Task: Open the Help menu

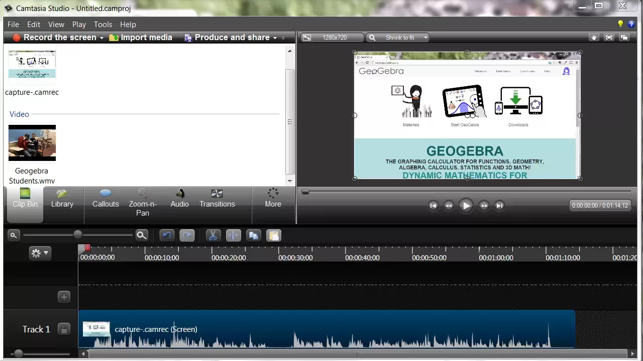Action: (x=128, y=24)
